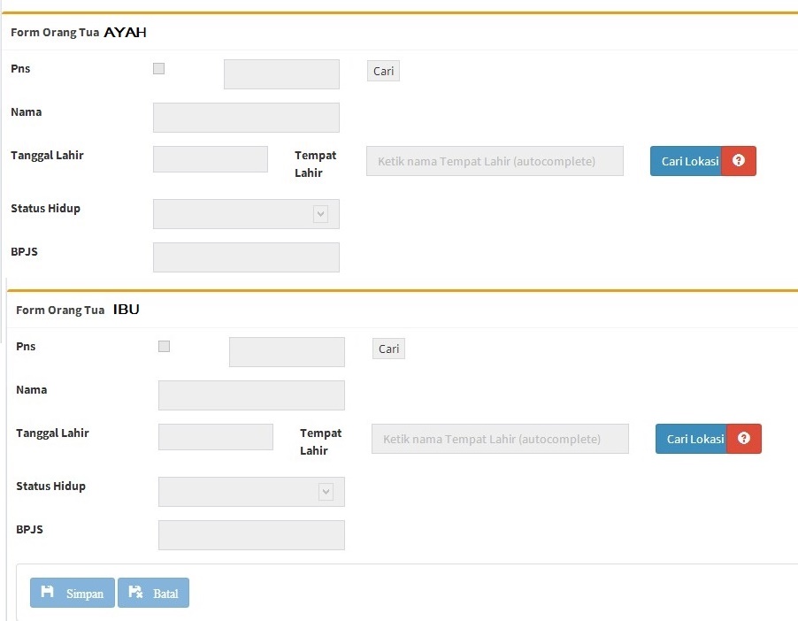
Task: Tick the Pns checkbox in IBU form
Action: pos(164,346)
